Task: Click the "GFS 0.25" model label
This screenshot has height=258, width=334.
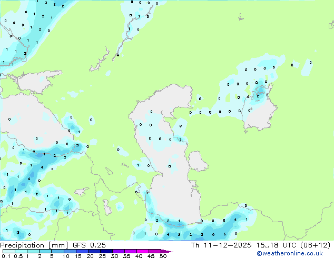Action: pos(89,245)
